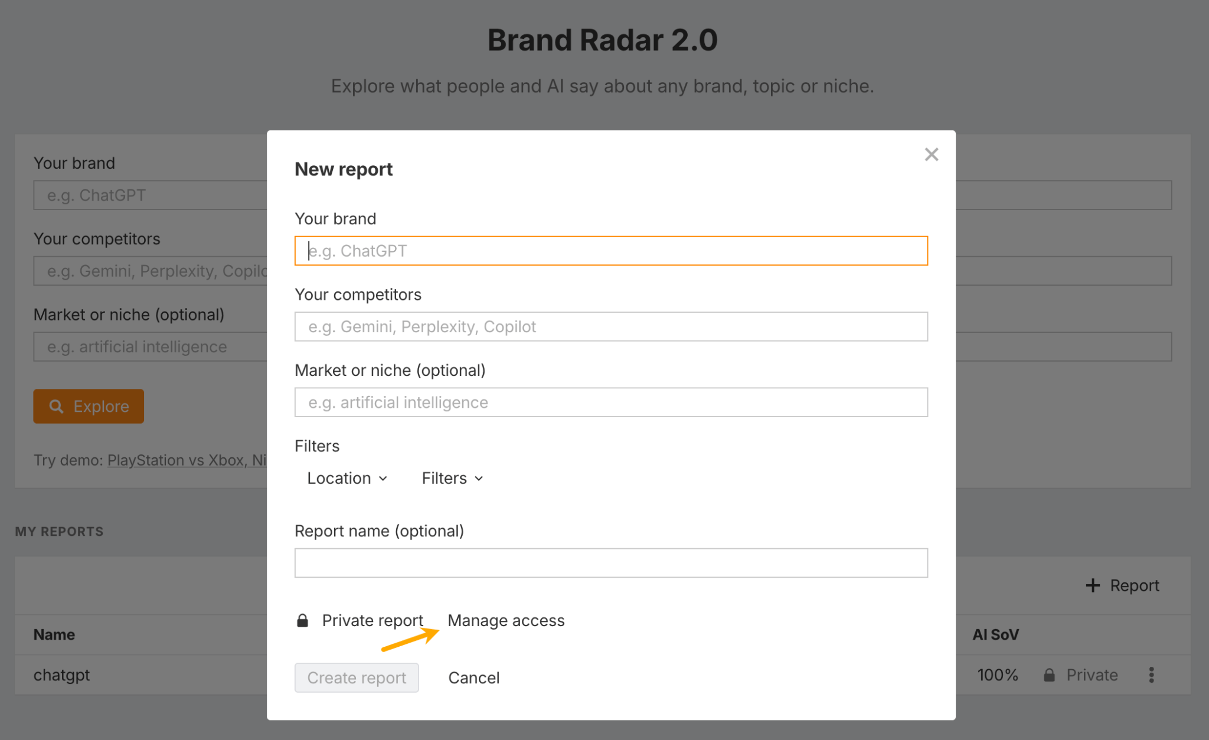Close the New report dialog
The image size is (1209, 740).
tap(931, 155)
